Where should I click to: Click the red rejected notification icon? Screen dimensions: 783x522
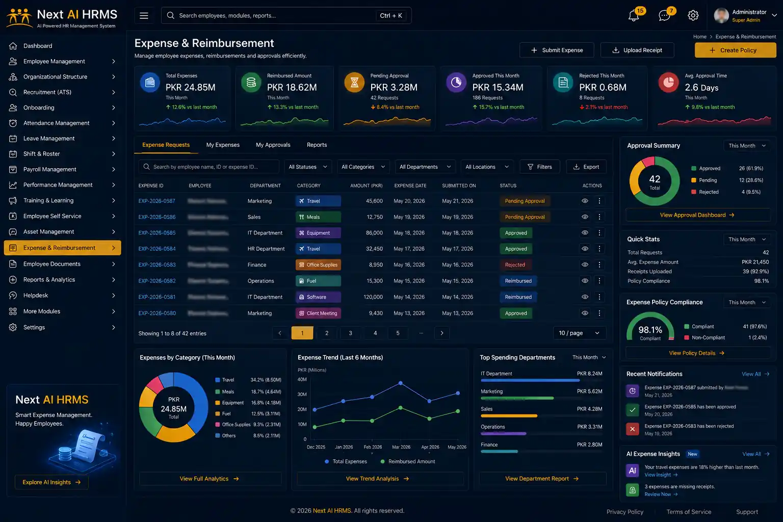click(632, 429)
